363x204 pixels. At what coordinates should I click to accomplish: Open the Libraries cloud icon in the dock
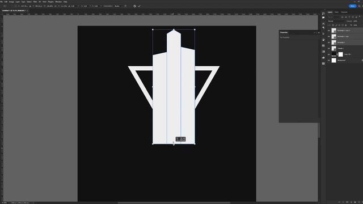[x=323, y=58]
